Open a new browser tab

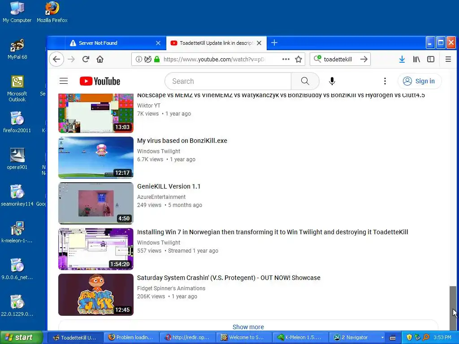pyautogui.click(x=274, y=43)
